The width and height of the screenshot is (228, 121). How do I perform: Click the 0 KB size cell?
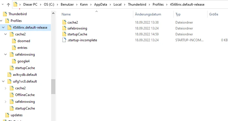(224, 40)
